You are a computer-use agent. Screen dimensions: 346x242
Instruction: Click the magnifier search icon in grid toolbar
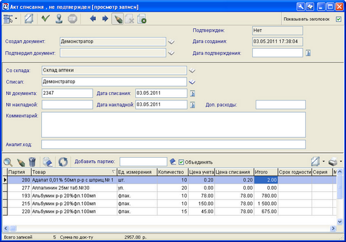tap(8, 162)
